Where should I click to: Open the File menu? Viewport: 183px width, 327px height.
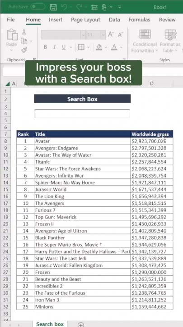[x=11, y=20]
